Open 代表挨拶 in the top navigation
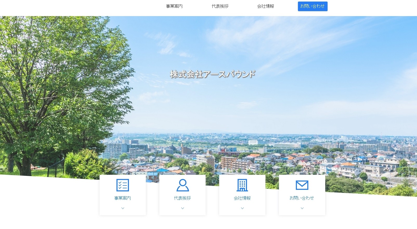Image resolution: width=417 pixels, height=229 pixels. point(220,6)
